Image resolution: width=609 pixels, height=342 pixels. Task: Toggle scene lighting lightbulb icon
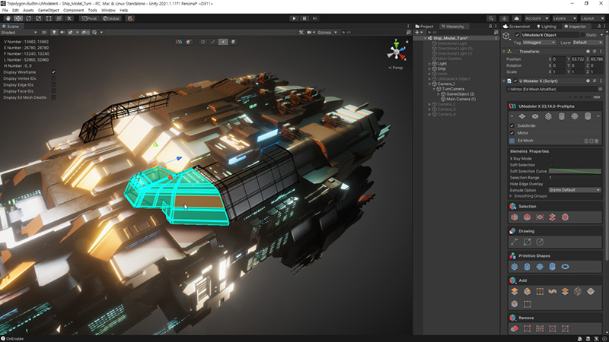pos(54,33)
